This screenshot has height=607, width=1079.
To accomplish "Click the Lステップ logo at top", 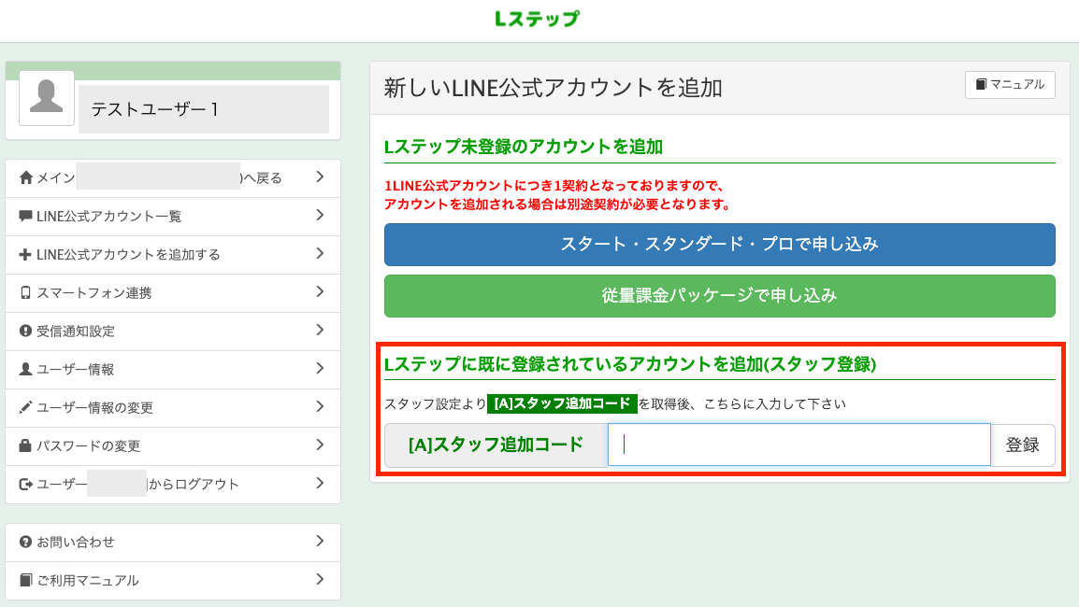I will pyautogui.click(x=538, y=19).
